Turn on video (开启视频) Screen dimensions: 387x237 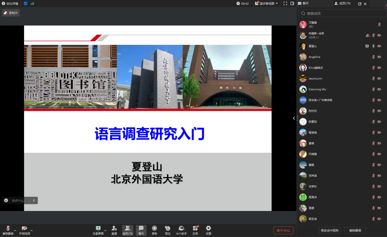click(x=24, y=230)
